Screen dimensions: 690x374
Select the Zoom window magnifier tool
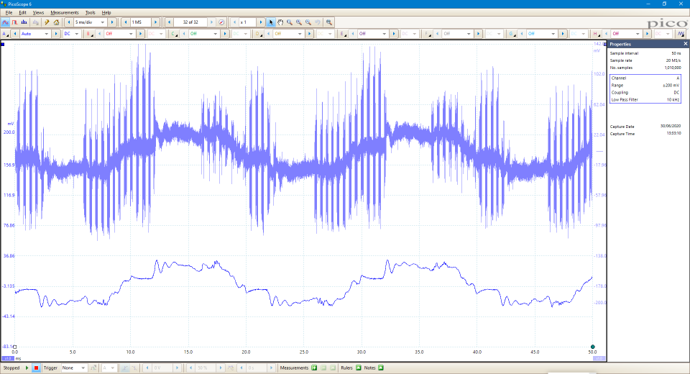289,22
